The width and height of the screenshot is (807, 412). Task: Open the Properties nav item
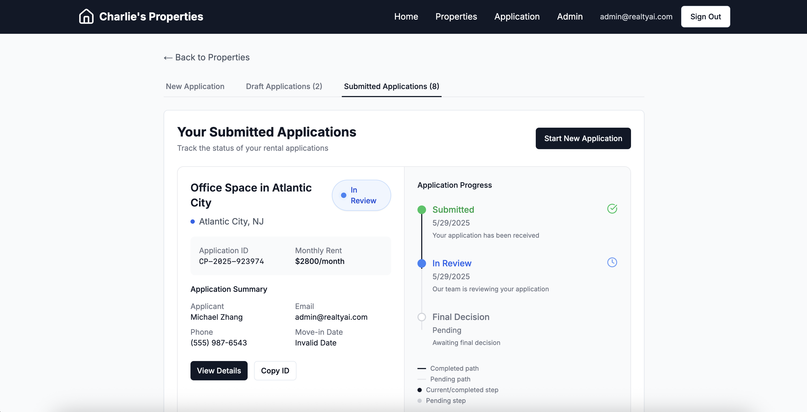456,17
